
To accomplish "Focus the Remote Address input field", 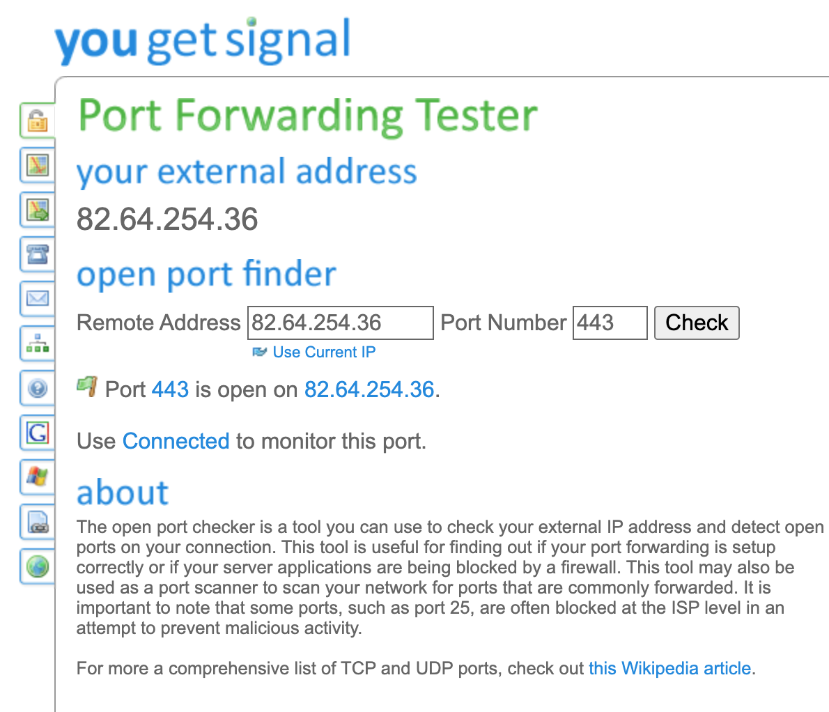I will [340, 323].
